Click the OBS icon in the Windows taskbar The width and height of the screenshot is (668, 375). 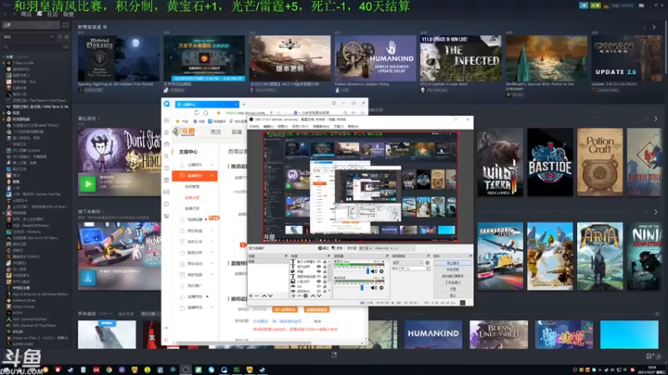pyautogui.click(x=185, y=369)
